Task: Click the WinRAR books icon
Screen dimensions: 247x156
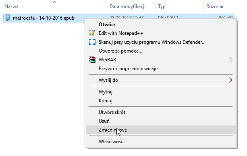Action: click(92, 60)
